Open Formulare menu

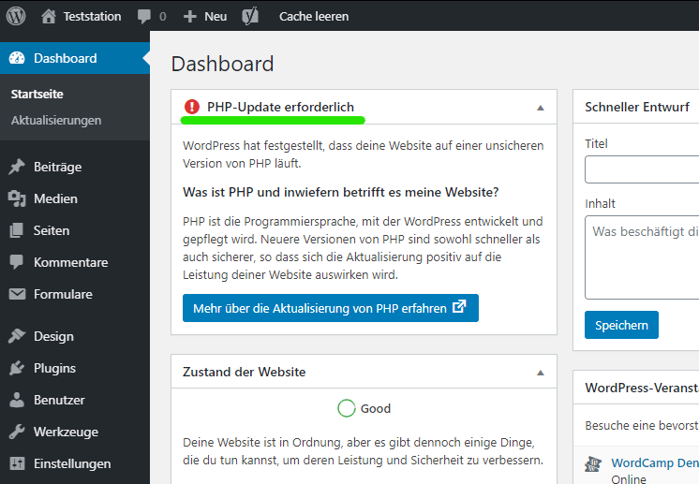pos(64,294)
